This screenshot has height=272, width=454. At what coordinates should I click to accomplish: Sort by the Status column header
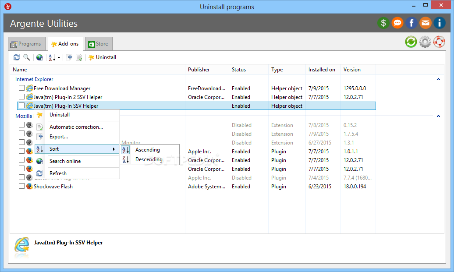(249, 70)
